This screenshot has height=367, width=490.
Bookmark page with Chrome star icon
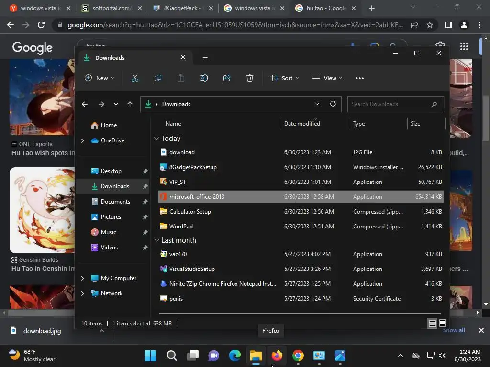point(430,25)
